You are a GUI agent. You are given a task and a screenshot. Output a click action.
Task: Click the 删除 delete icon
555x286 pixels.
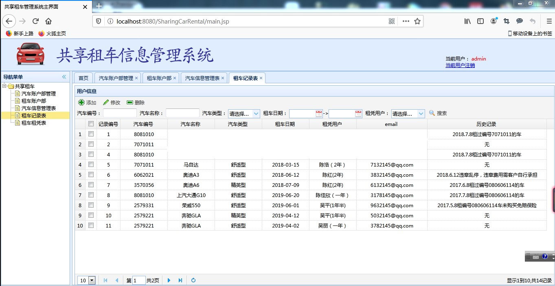[x=130, y=102]
